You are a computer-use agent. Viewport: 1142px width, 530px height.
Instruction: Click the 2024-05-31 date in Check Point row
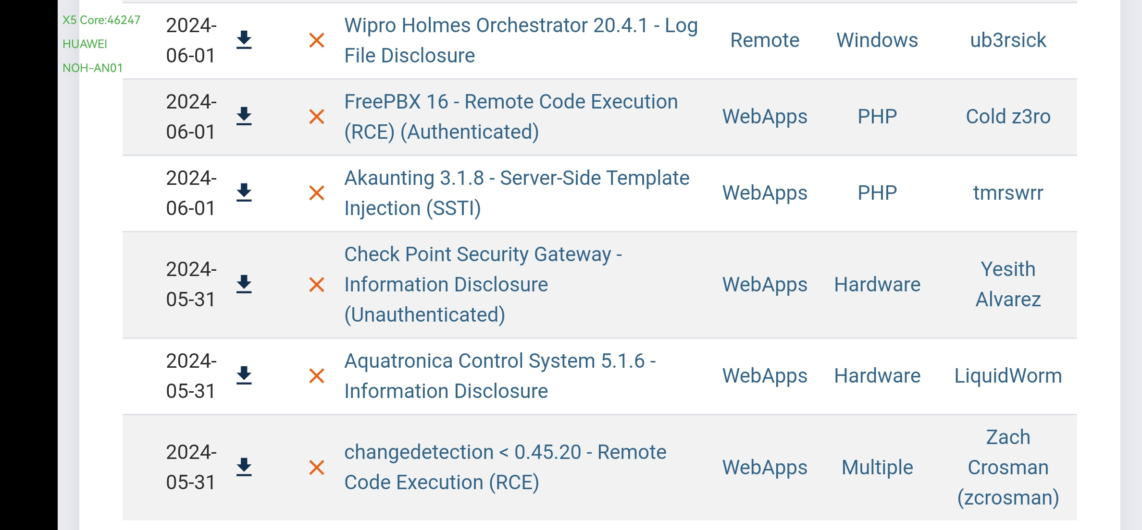191,285
